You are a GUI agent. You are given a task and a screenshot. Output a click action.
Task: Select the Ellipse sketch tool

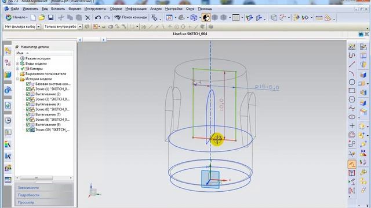coord(352,117)
